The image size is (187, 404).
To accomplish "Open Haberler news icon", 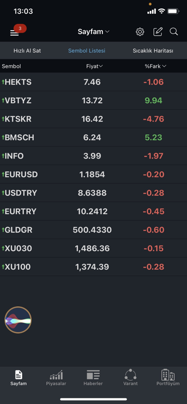I will tap(93, 375).
